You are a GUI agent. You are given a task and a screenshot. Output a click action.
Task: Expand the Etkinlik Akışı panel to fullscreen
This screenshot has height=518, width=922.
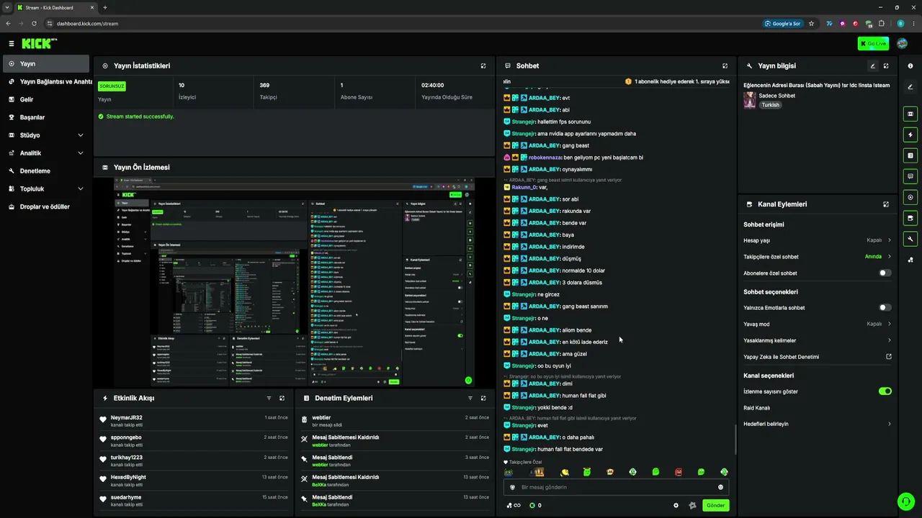click(282, 398)
